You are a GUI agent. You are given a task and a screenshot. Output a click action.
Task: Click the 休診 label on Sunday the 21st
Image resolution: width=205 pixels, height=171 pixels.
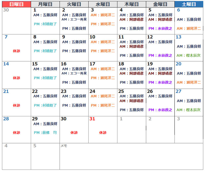(x=16, y=105)
